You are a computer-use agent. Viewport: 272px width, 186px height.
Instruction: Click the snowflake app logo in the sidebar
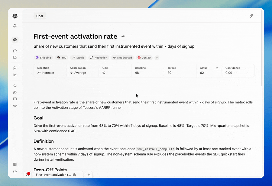15,16
